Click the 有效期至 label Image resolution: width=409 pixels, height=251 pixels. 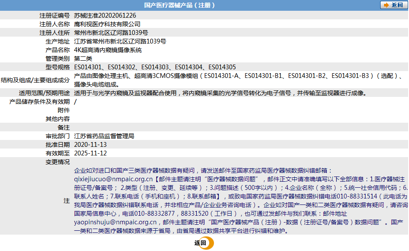tap(58, 153)
